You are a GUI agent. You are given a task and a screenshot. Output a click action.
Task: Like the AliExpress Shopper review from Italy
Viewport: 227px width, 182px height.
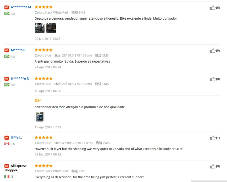212,166
